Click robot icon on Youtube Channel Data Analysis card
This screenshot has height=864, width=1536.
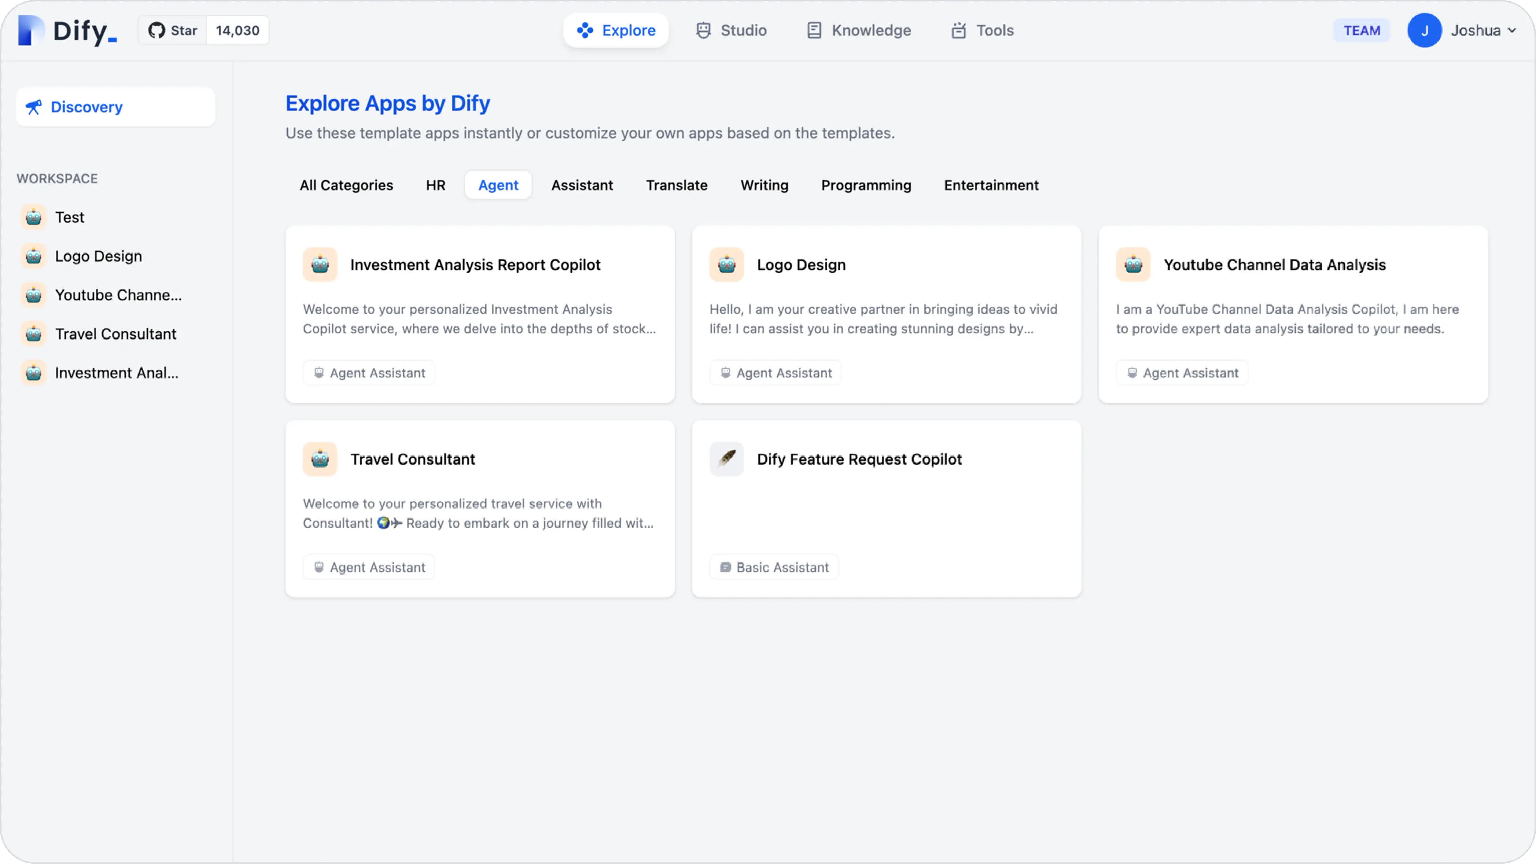pos(1133,264)
